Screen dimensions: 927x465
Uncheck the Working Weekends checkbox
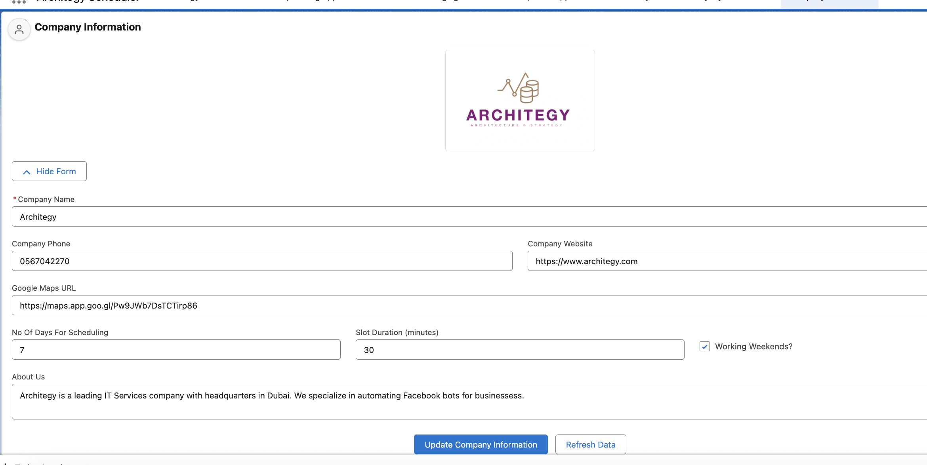(704, 347)
